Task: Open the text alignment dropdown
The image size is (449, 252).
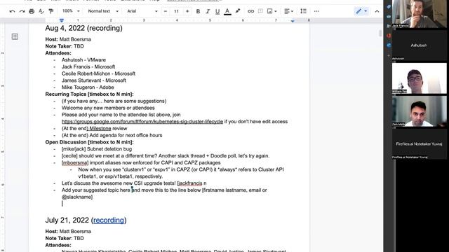Action: [288, 11]
